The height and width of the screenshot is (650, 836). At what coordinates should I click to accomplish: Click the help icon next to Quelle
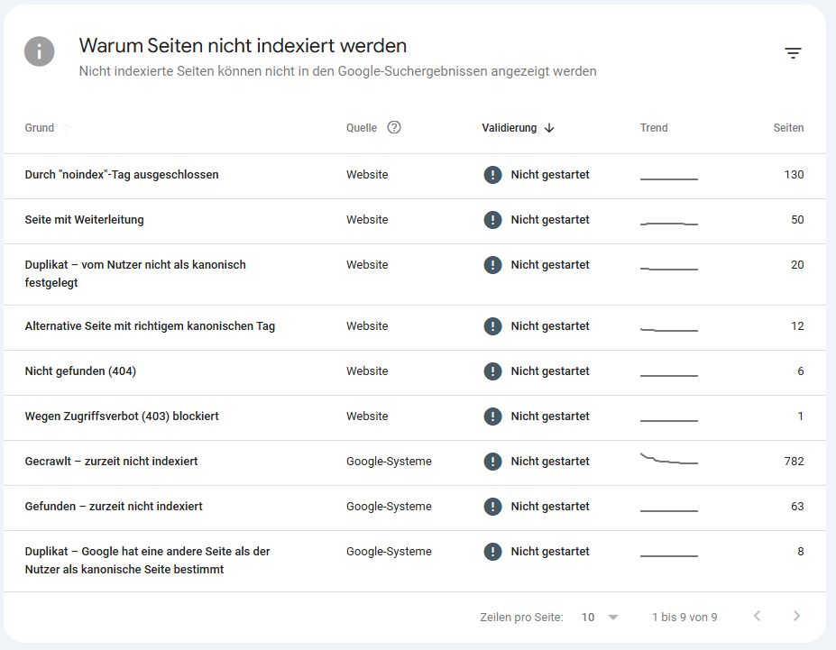[x=394, y=127]
